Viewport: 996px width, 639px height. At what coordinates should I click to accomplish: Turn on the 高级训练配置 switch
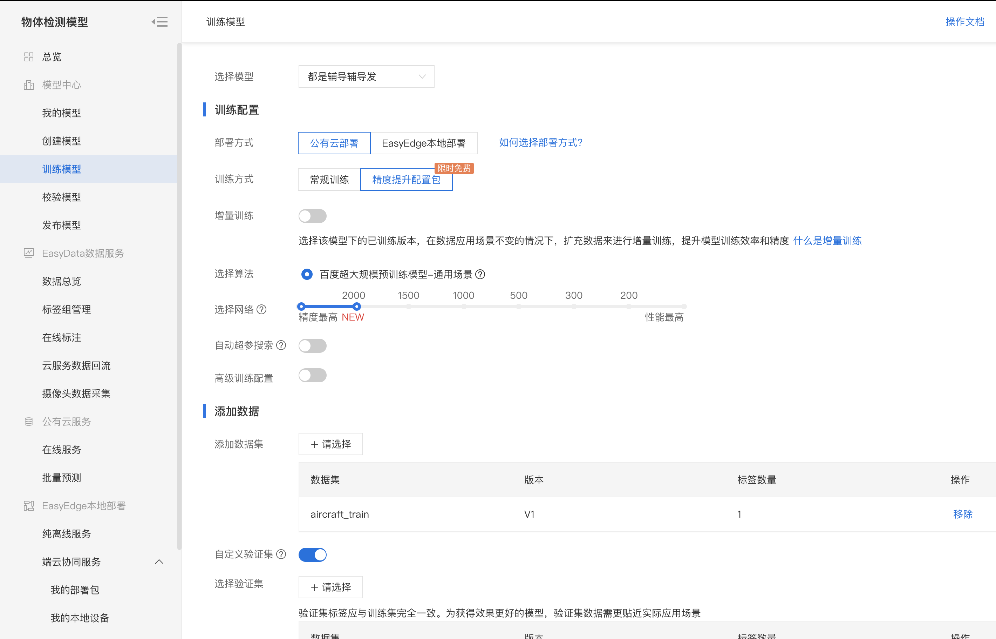[x=312, y=376]
